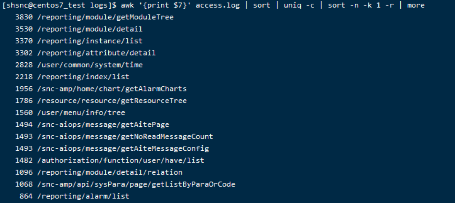Click the /reporting/module/detail/relation entry
Viewport: 455px width, 203px height.
(110, 172)
